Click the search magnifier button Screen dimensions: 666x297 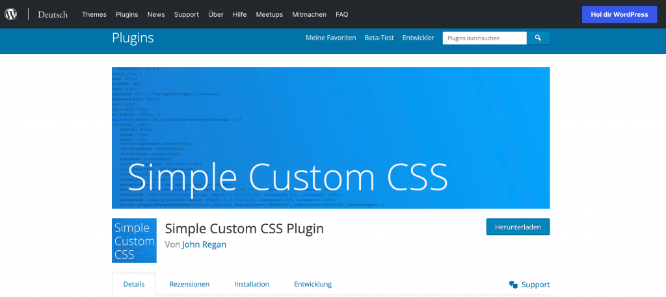tap(538, 38)
